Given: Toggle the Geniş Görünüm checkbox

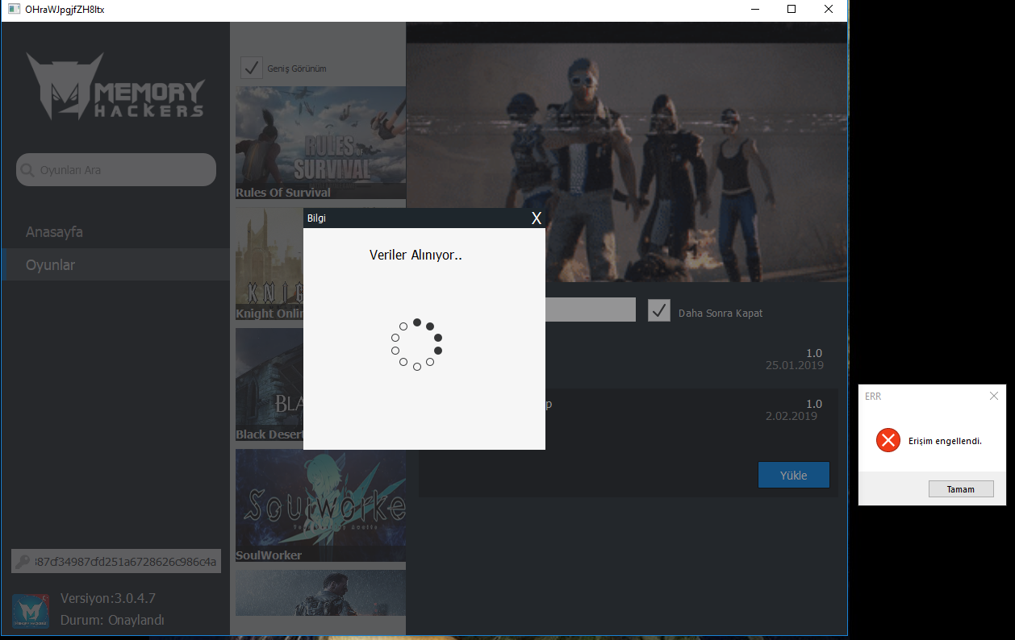Looking at the screenshot, I should [x=252, y=68].
